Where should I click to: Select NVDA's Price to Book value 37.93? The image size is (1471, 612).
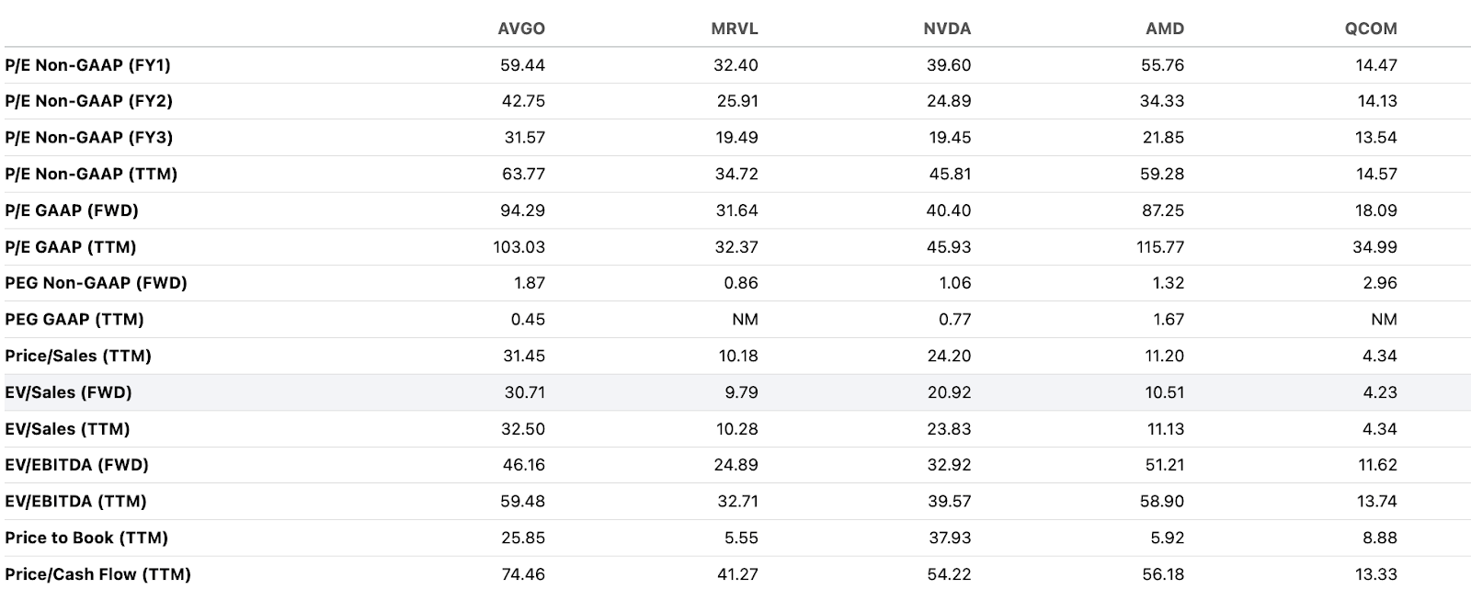[x=949, y=538]
